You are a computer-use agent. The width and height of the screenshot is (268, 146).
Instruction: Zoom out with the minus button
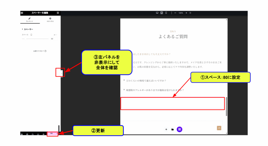175,13
